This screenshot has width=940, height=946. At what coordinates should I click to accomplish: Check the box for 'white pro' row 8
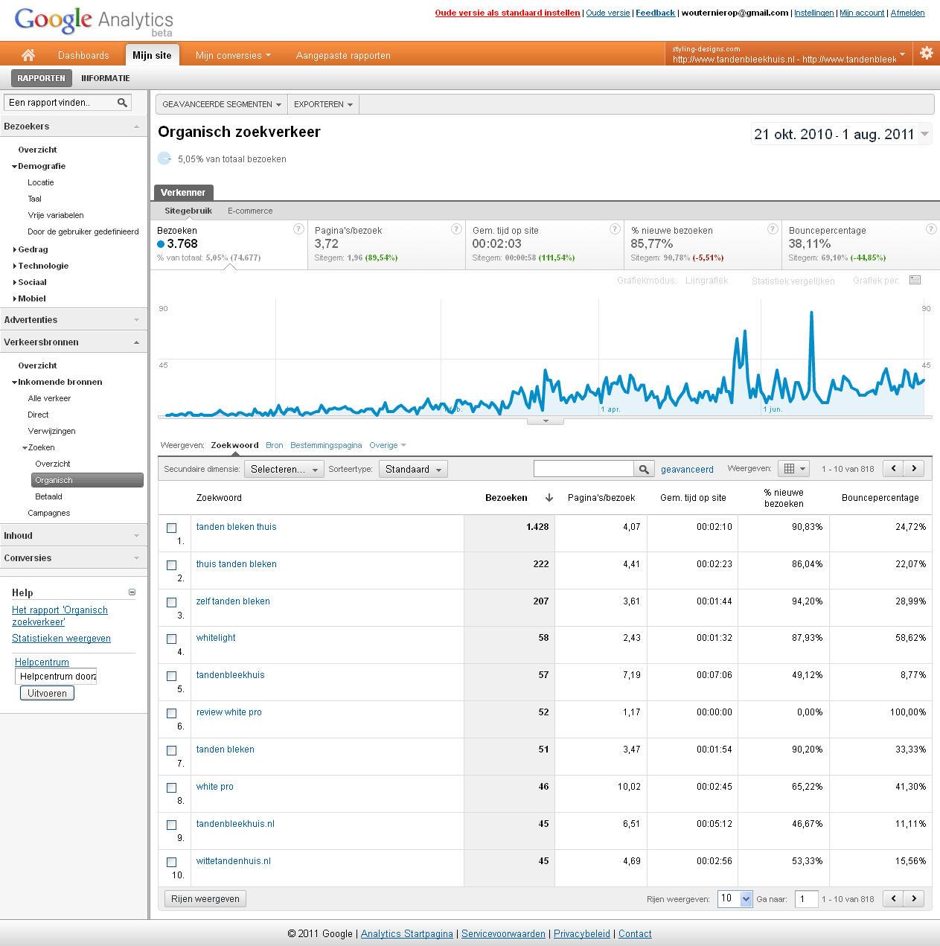point(172,787)
